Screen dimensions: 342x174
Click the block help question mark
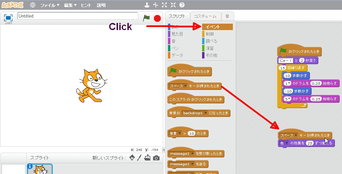coord(182,5)
